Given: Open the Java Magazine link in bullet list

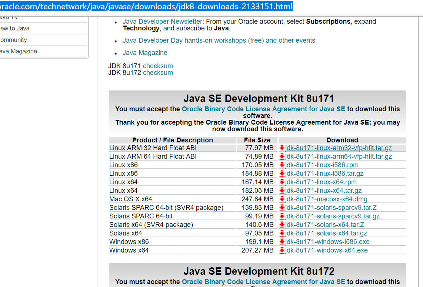Looking at the screenshot, I should pos(145,53).
